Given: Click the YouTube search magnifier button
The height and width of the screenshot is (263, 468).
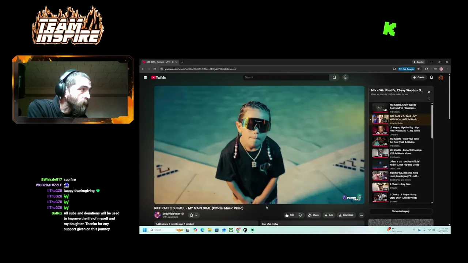Looking at the screenshot, I should click(x=334, y=77).
